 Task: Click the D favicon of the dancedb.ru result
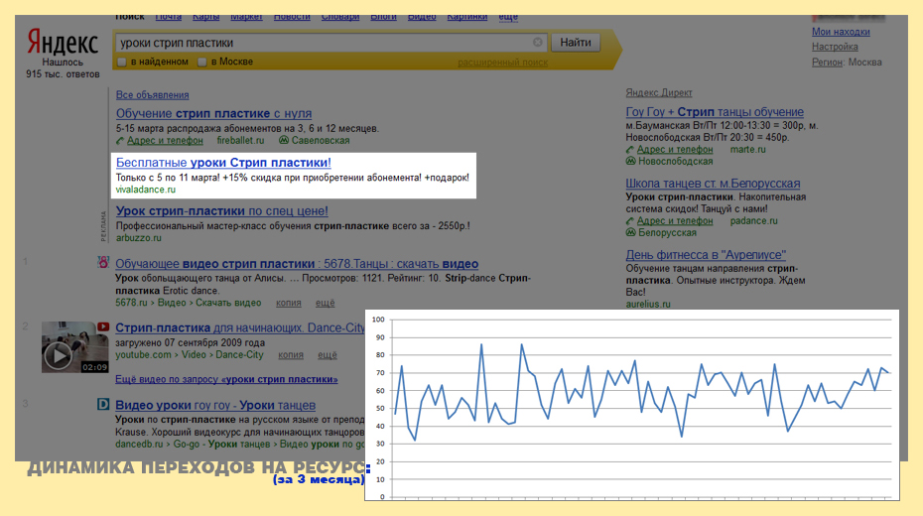pyautogui.click(x=103, y=404)
